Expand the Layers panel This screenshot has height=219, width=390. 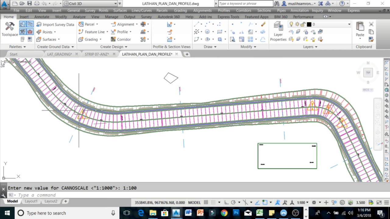[x=310, y=47]
